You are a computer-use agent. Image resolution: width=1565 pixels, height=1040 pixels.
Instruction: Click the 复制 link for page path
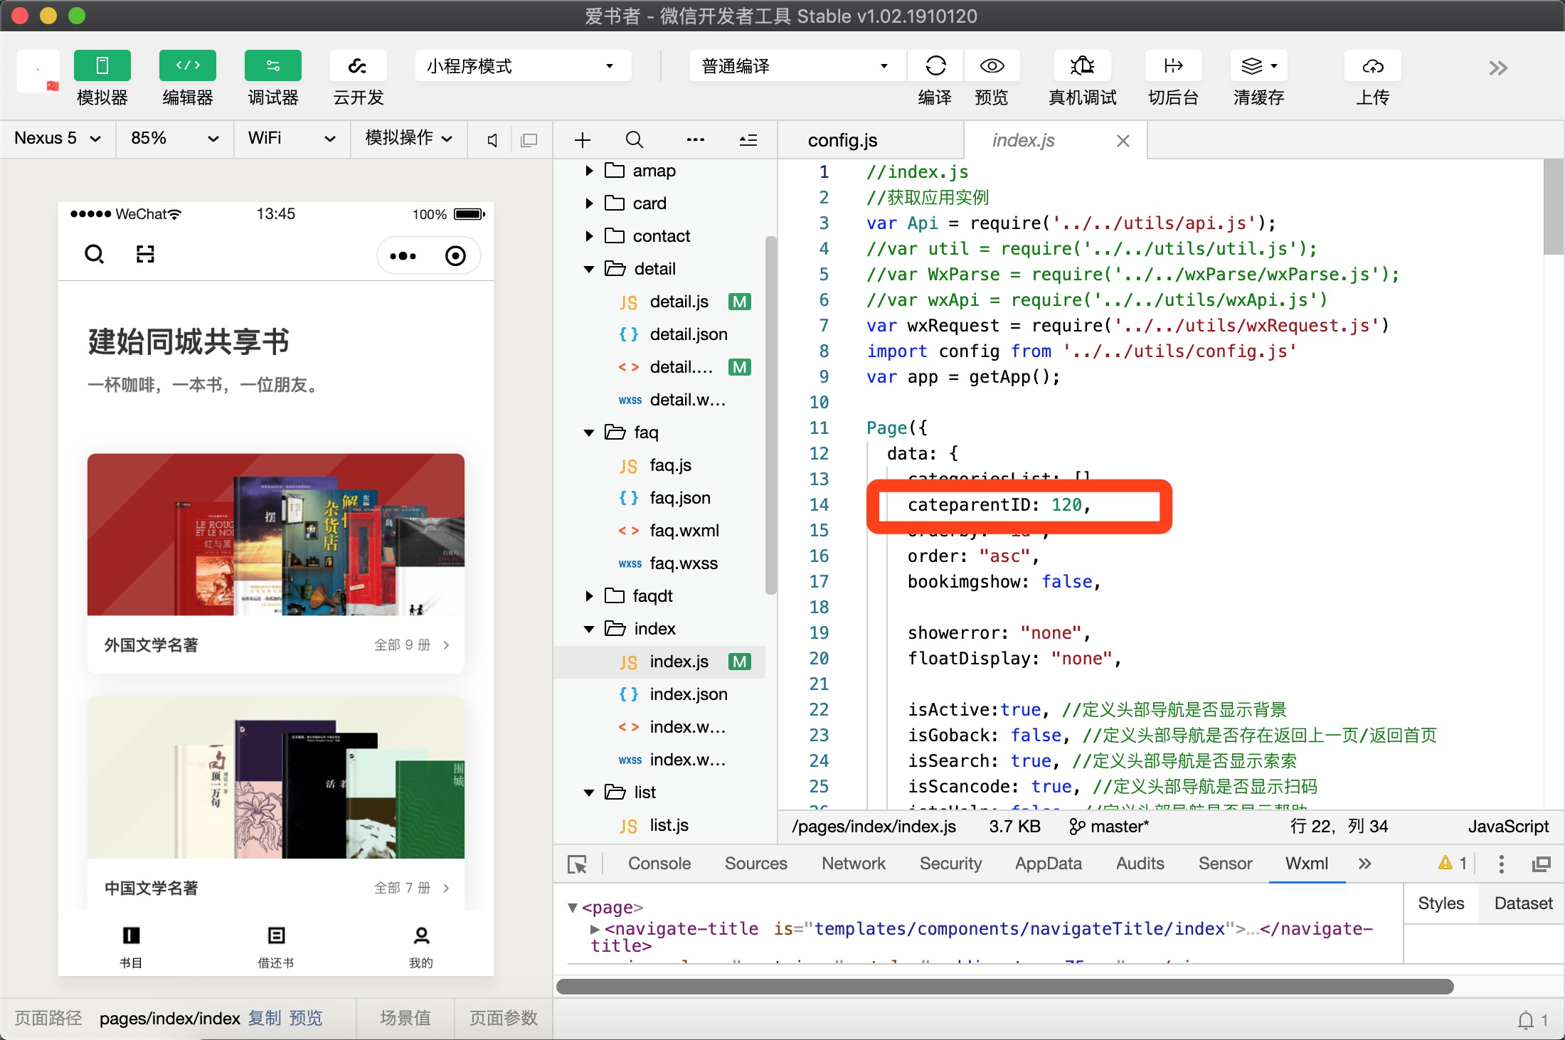pyautogui.click(x=265, y=1018)
